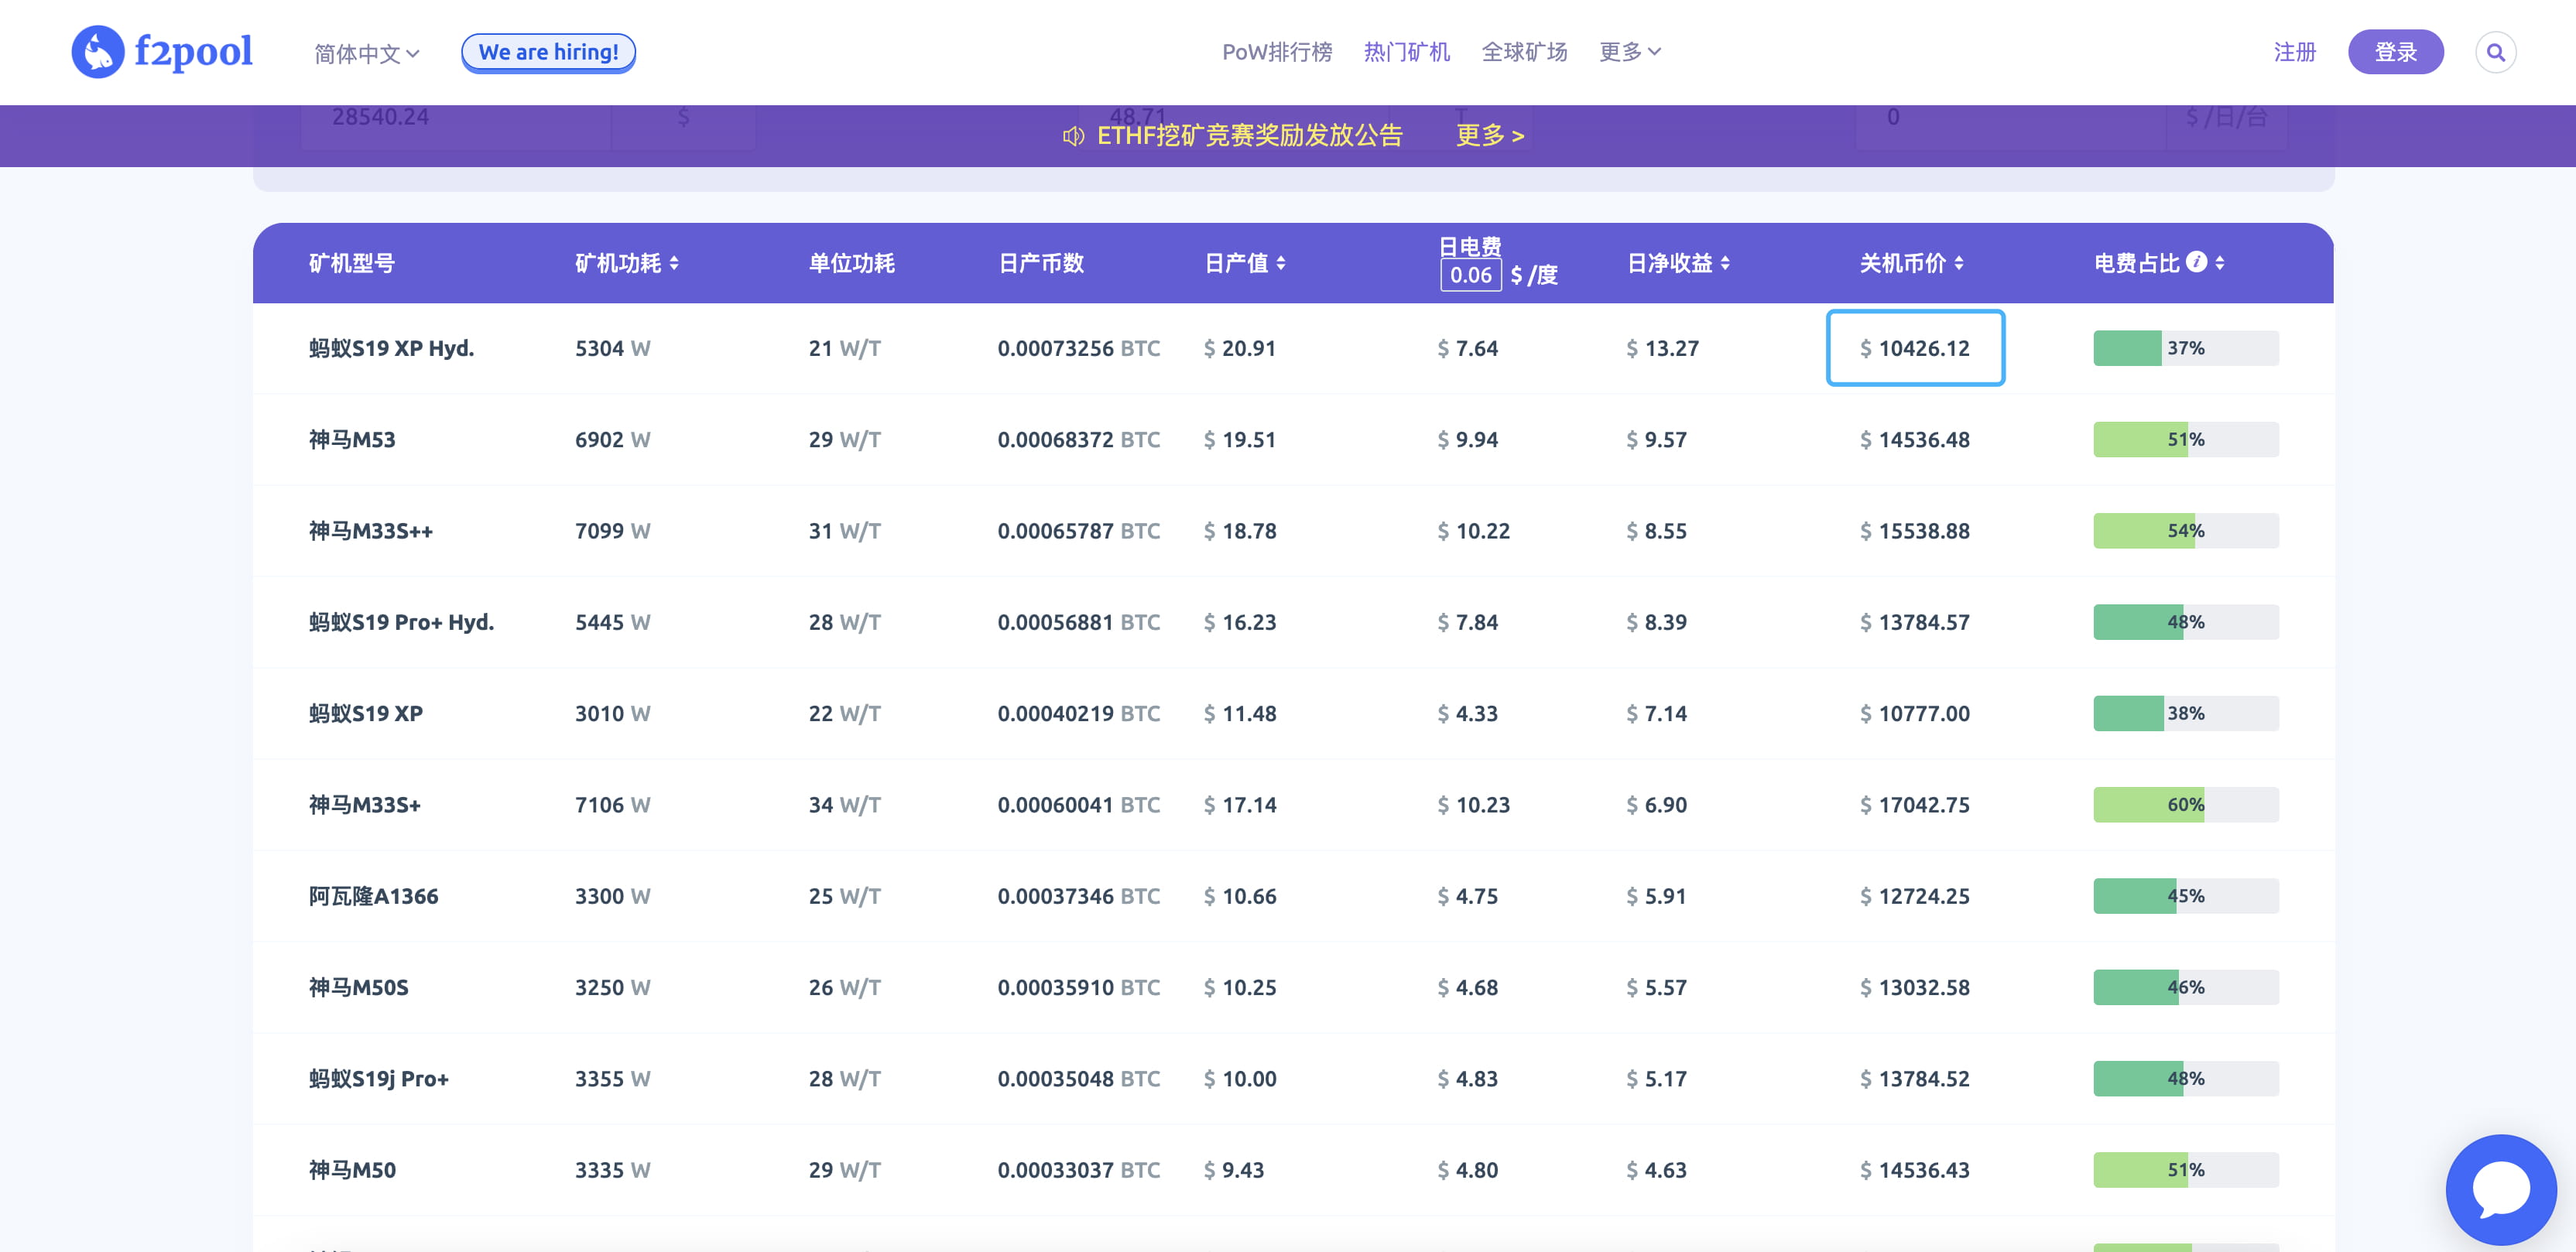Image resolution: width=2576 pixels, height=1252 pixels.
Task: Toggle sort order on 电费占比 column
Action: [2220, 264]
